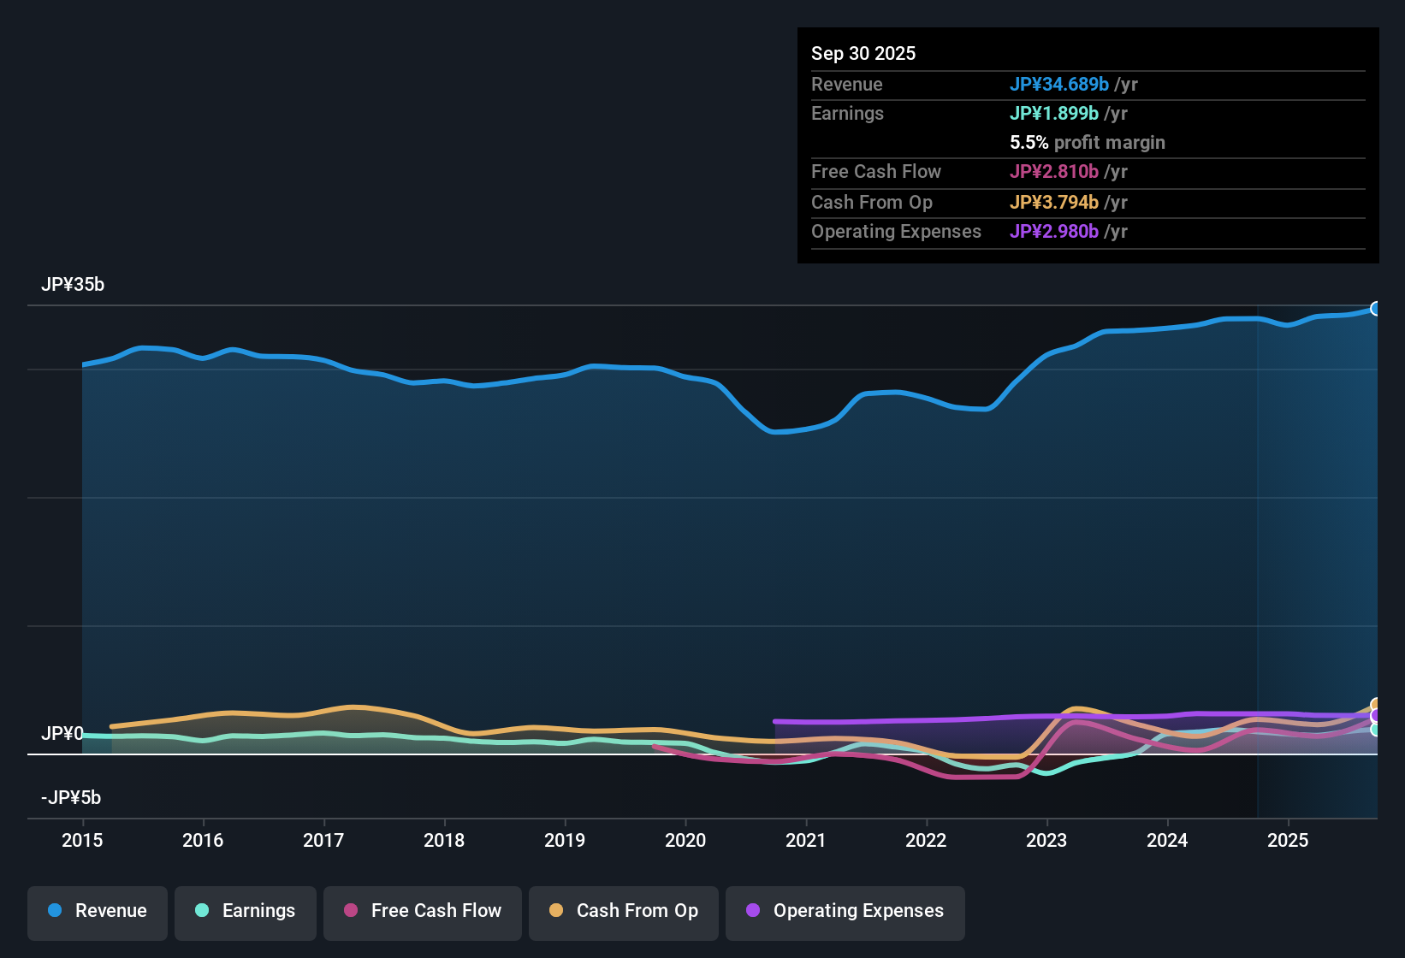
Task: Toggle the Free Cash Flow series off
Action: pyautogui.click(x=422, y=911)
